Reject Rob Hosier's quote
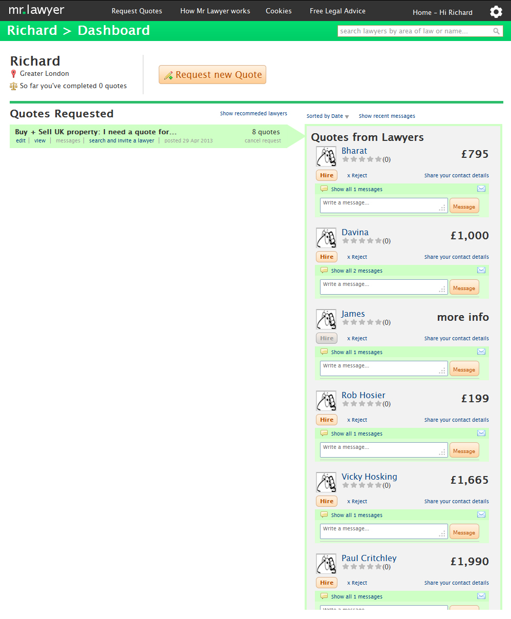This screenshot has width=511, height=619. [357, 420]
